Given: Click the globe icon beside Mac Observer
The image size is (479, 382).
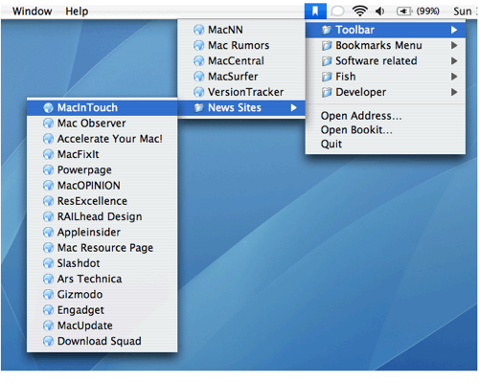Looking at the screenshot, I should (48, 124).
